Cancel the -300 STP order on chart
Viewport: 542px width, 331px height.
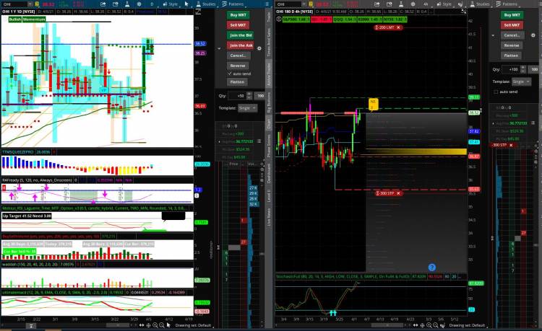(398, 193)
